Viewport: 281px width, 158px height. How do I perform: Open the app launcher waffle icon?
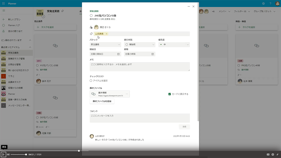[3, 3]
